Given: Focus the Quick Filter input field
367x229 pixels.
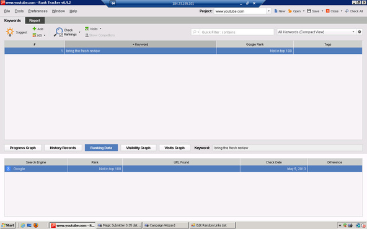Looking at the screenshot, I should click(237, 32).
